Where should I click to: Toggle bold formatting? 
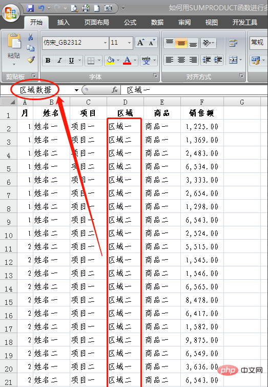48,60
